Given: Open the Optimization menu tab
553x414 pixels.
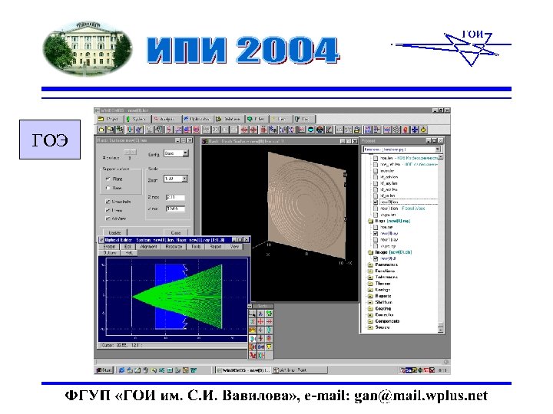Looking at the screenshot, I should pos(198,119).
